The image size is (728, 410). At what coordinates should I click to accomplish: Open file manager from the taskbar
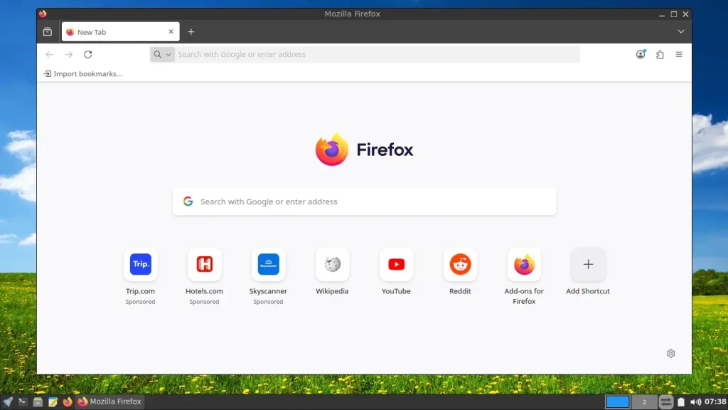[x=38, y=401]
